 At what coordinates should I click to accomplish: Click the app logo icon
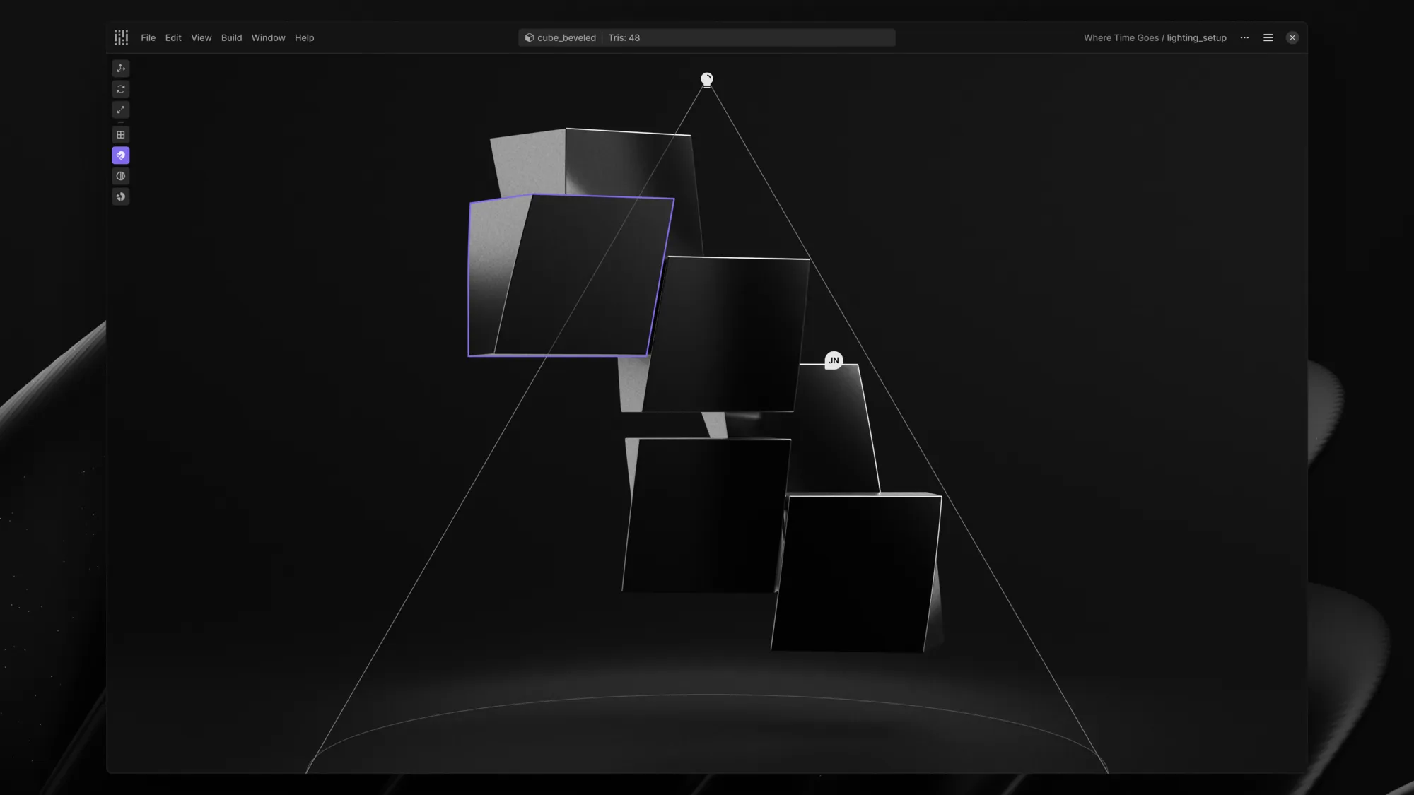point(122,37)
